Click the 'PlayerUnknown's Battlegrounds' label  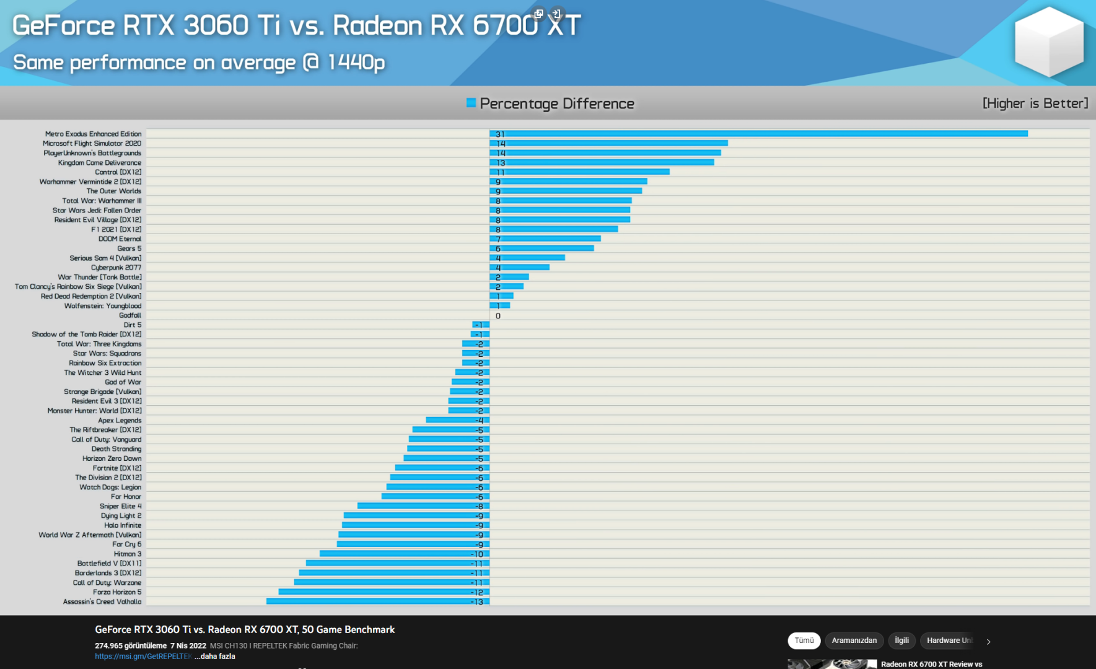[x=92, y=153]
